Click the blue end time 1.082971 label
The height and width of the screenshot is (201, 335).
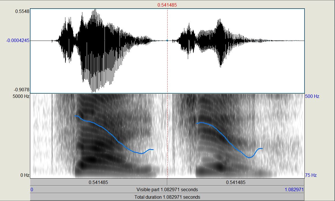[x=294, y=189]
